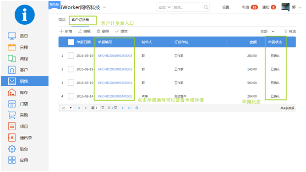This screenshot has width=306, height=172.
Task: Click the 新增 add button
Action: click(x=66, y=31)
